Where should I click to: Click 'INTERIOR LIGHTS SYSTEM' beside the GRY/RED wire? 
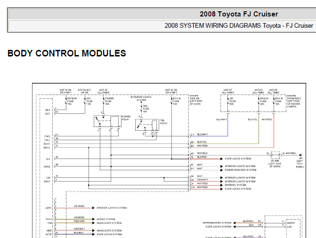coord(112,208)
